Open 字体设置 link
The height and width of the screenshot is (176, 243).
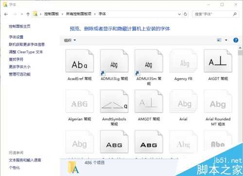[16, 37]
